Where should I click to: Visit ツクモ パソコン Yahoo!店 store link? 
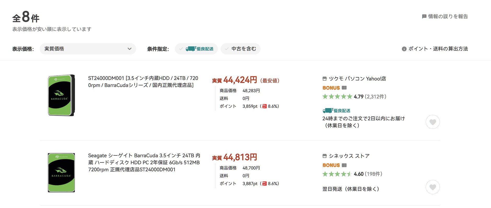coord(357,79)
